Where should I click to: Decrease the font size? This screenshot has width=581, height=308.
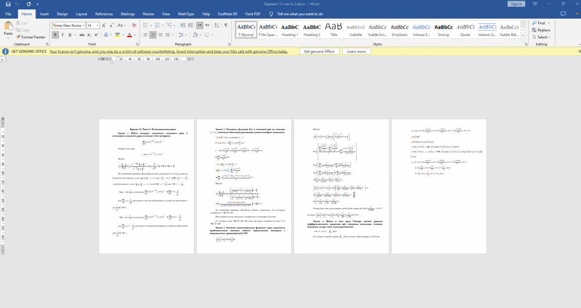coord(111,26)
